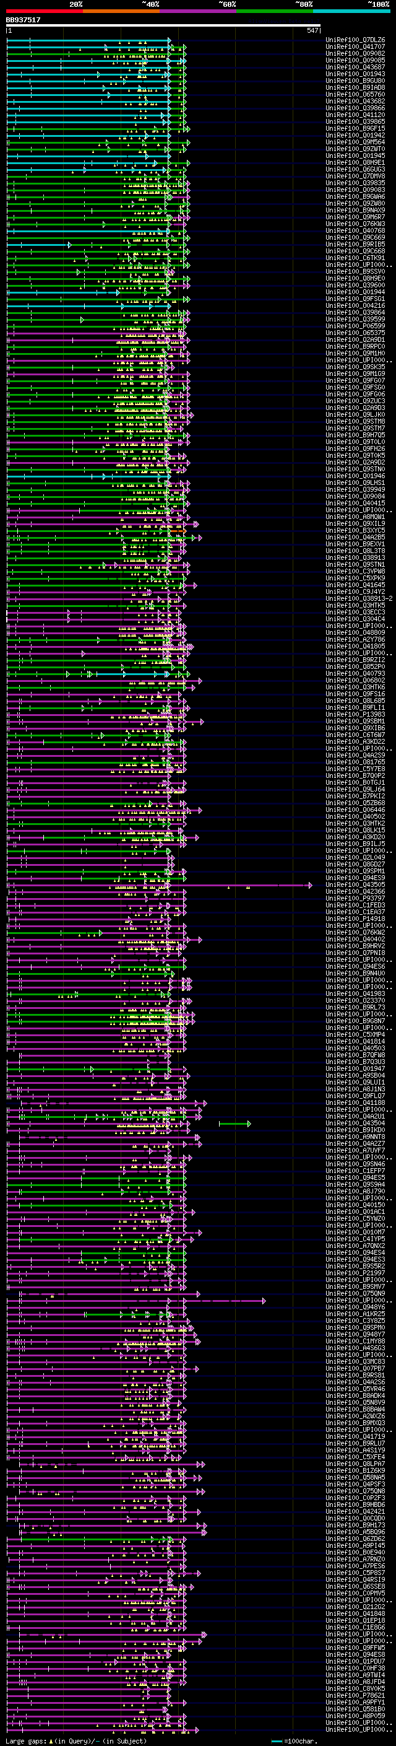Viewport: 396px width, 1746px height.
Task: Open UniRef100_Q8H9E0 entry
Action: pyautogui.click(x=355, y=279)
